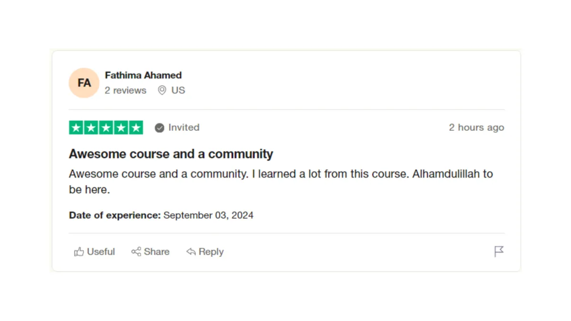Flag this review with the flag icon

coord(499,252)
